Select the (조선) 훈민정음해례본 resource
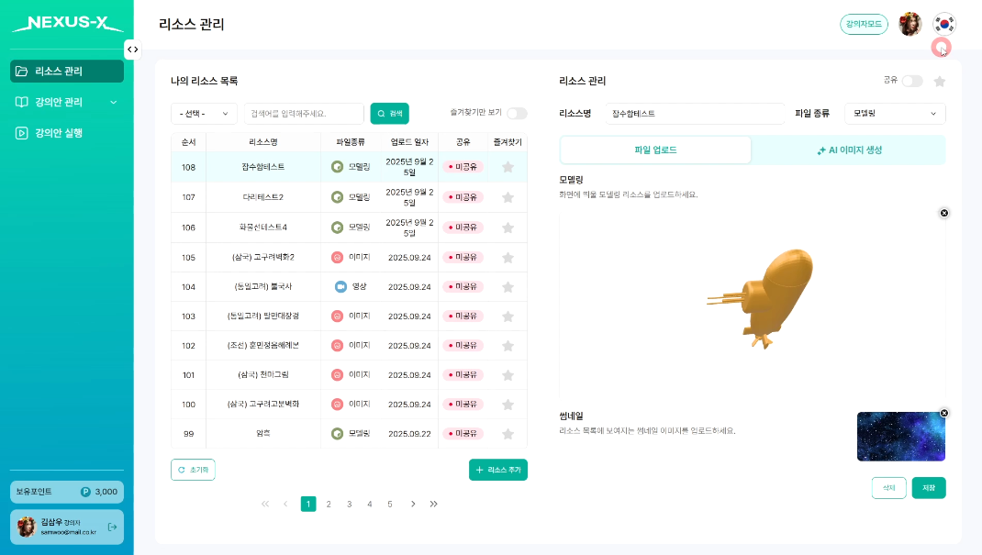The width and height of the screenshot is (982, 555). [263, 346]
